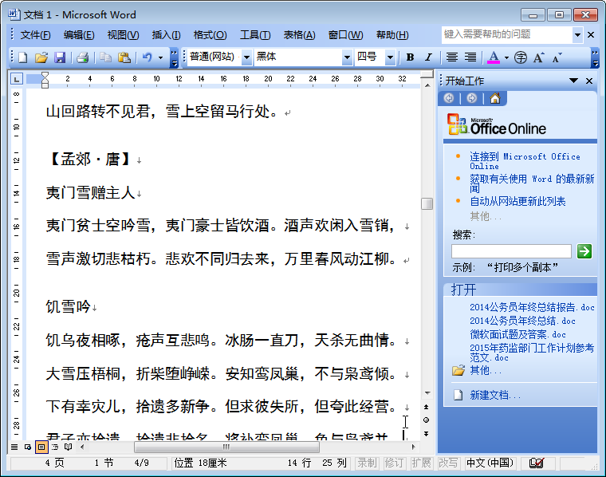This screenshot has height=477, width=606.
Task: Go back in task pane navigation
Action: click(x=449, y=99)
